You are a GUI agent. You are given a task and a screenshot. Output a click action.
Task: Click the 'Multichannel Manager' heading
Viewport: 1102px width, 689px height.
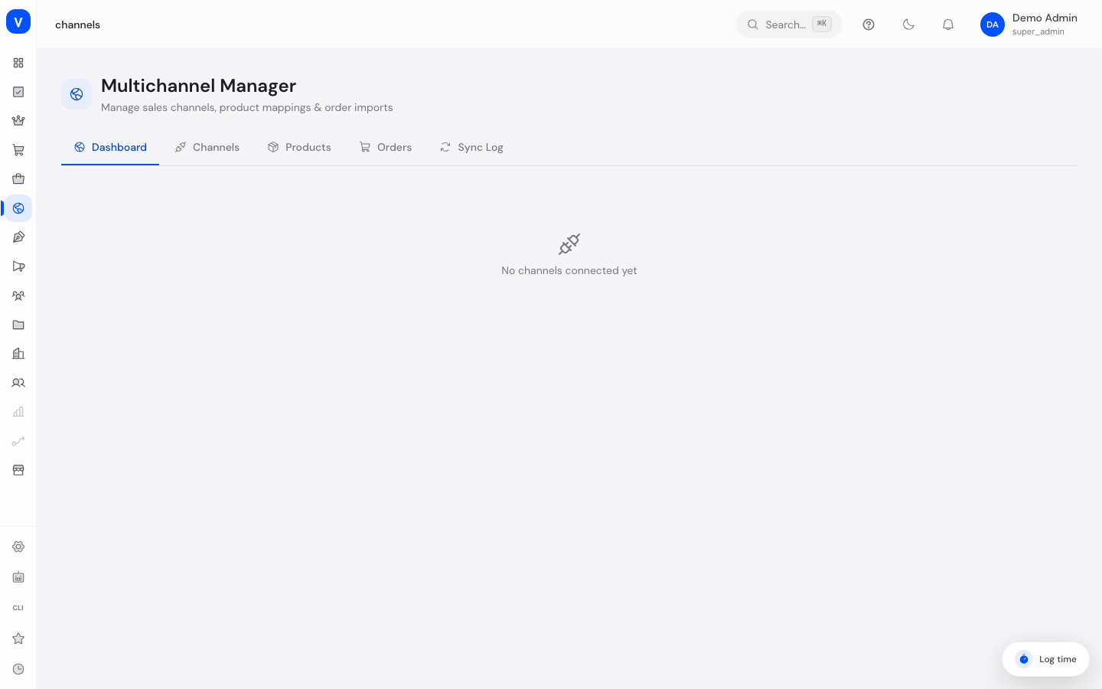pos(198,86)
